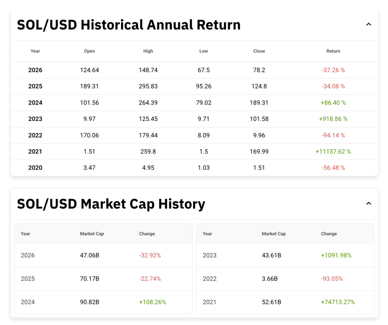
Task: Select the Open column header
Action: [89, 51]
